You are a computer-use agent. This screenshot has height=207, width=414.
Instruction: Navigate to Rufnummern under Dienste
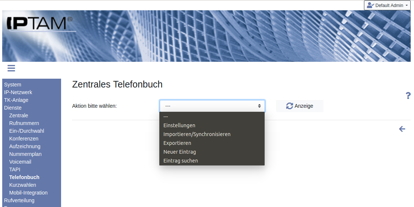pyautogui.click(x=24, y=123)
